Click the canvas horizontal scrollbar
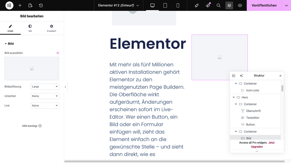Viewport: 291px width, 163px height. (175, 161)
